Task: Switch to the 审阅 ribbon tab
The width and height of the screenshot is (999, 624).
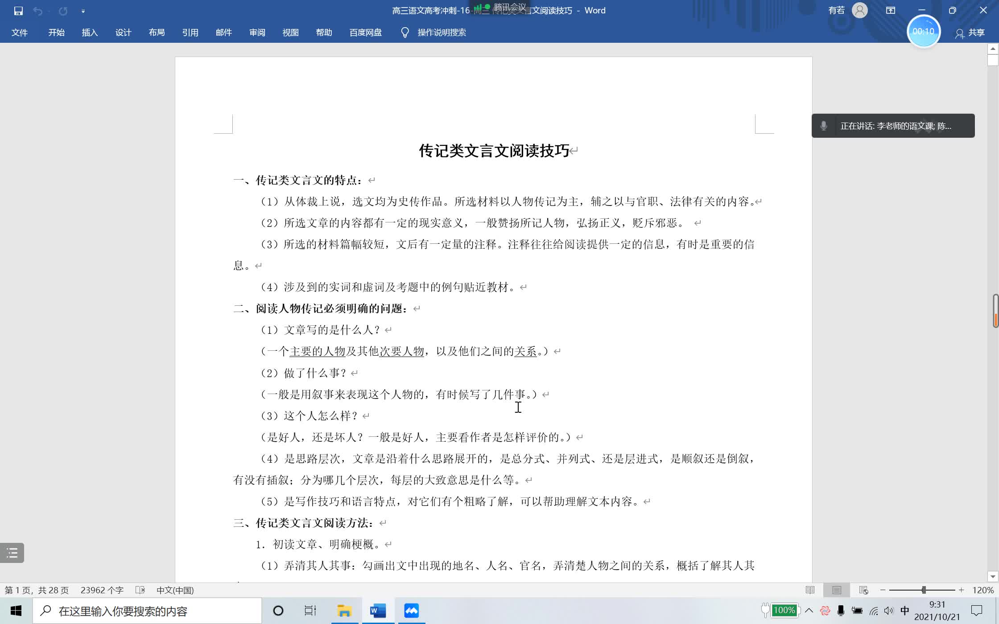Action: click(257, 33)
